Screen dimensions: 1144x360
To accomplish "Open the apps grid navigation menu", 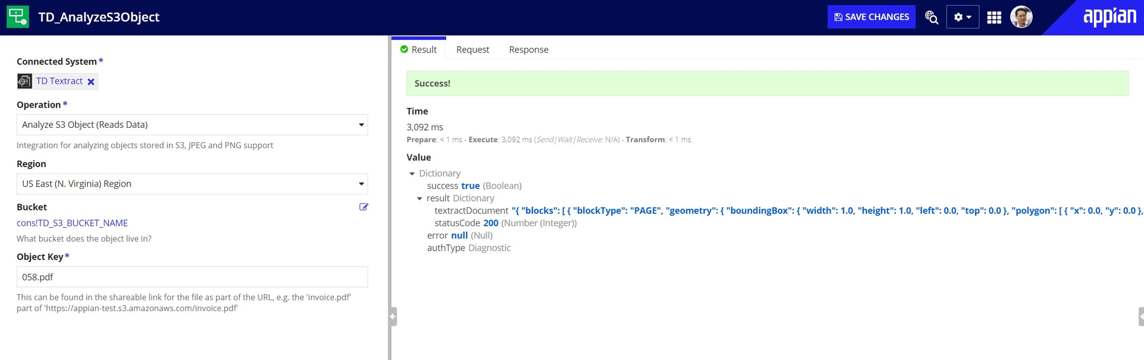I will tap(994, 17).
